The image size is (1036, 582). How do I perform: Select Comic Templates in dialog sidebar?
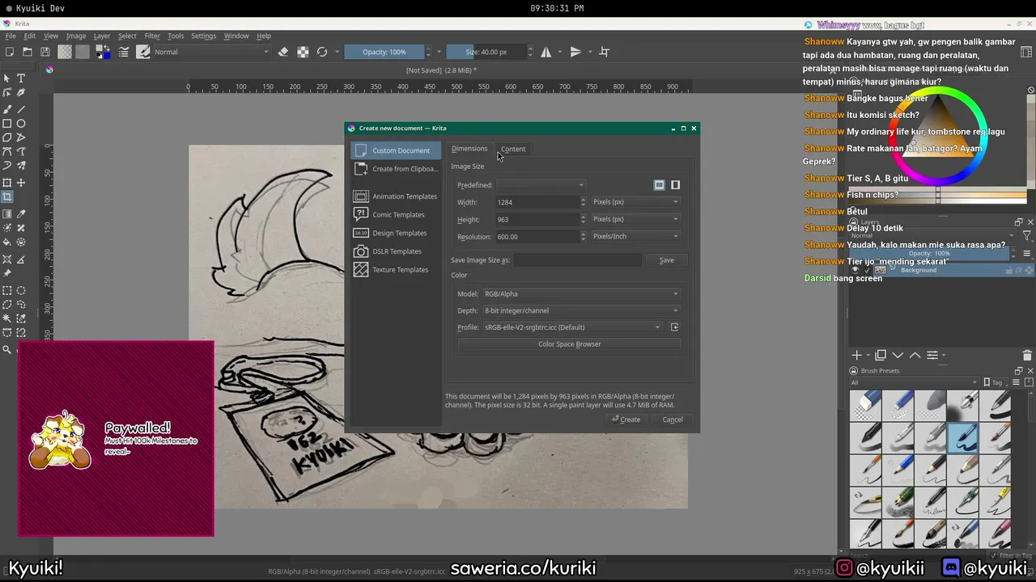[x=397, y=214]
